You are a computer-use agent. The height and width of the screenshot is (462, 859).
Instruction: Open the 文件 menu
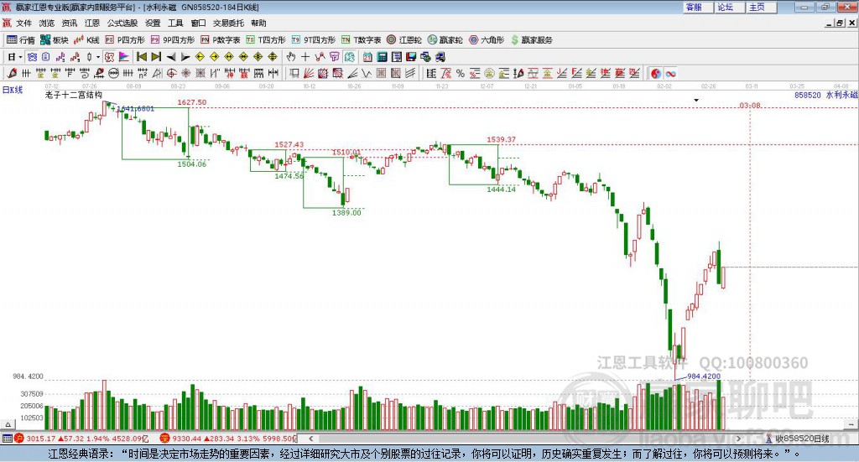23,23
